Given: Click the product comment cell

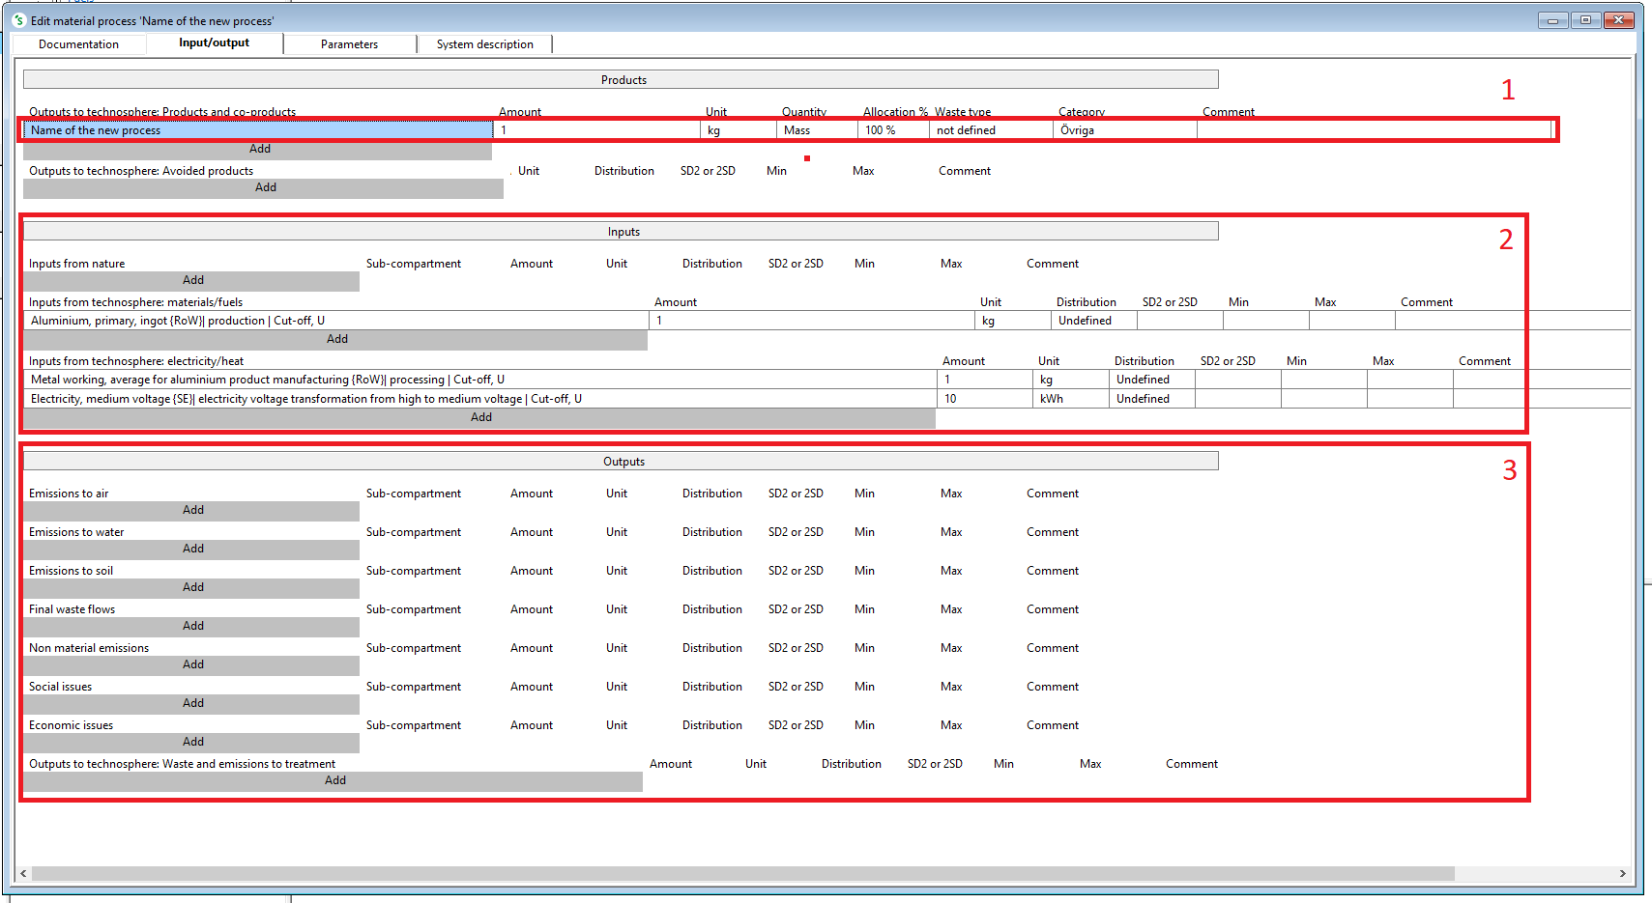Looking at the screenshot, I should pyautogui.click(x=1374, y=130).
